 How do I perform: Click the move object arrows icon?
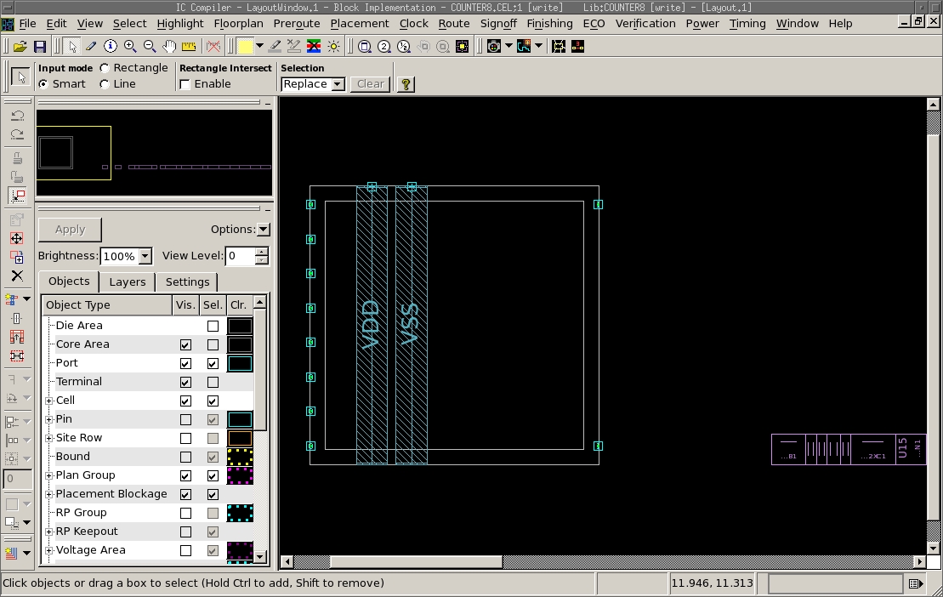(x=16, y=238)
